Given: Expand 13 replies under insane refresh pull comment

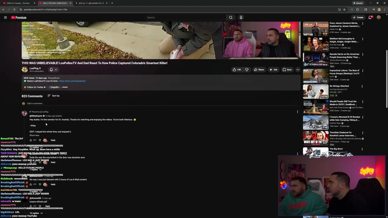Looking at the screenshot, I should (x=36, y=213).
